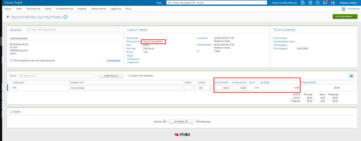This screenshot has width=361, height=141.
Task: Click the Toimitustapa label
Action: 280,45
